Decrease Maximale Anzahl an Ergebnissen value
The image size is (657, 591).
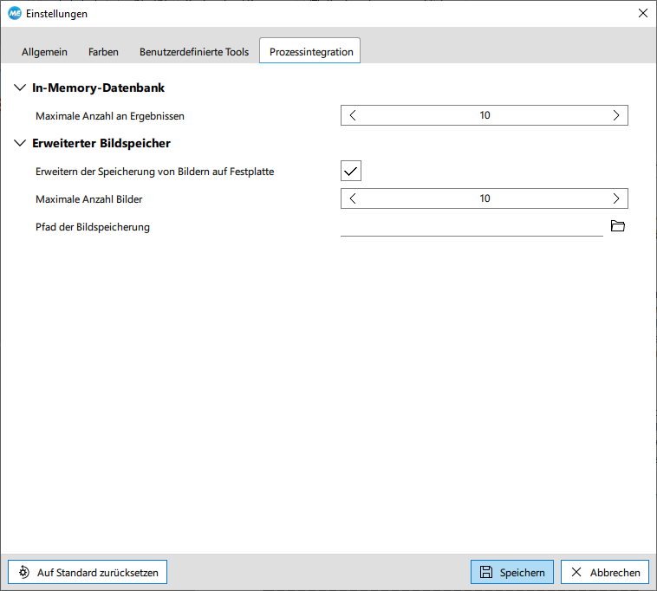(353, 115)
